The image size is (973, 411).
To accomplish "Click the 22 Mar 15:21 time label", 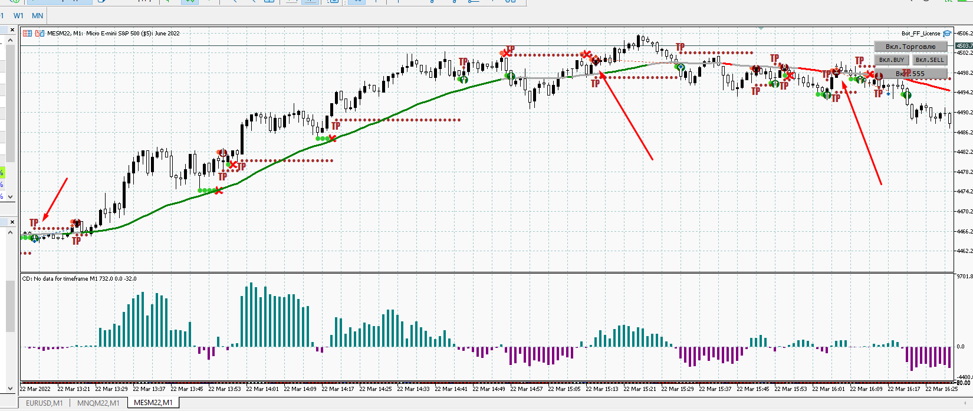I will coord(640,389).
